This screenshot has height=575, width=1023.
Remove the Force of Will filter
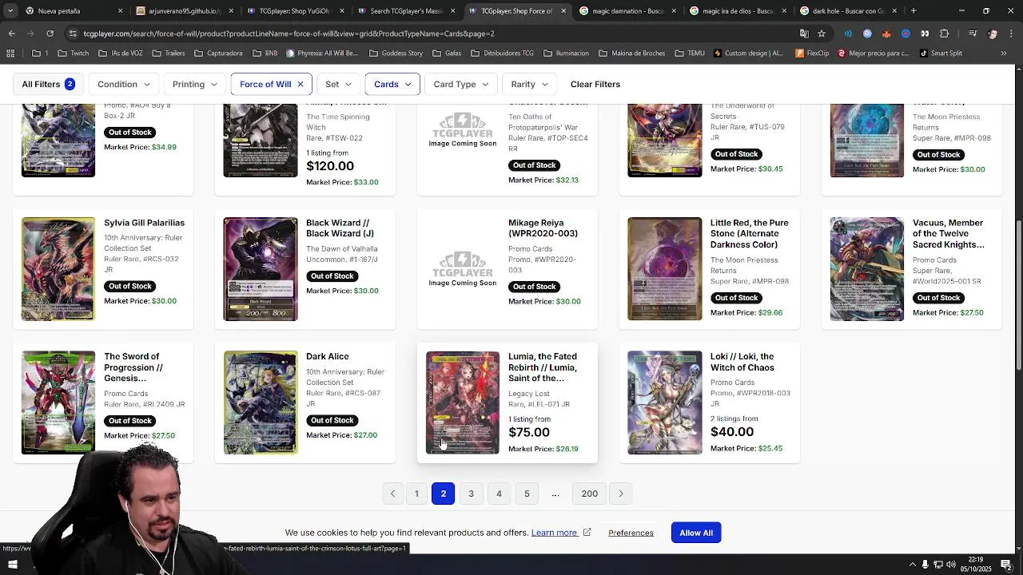point(301,84)
